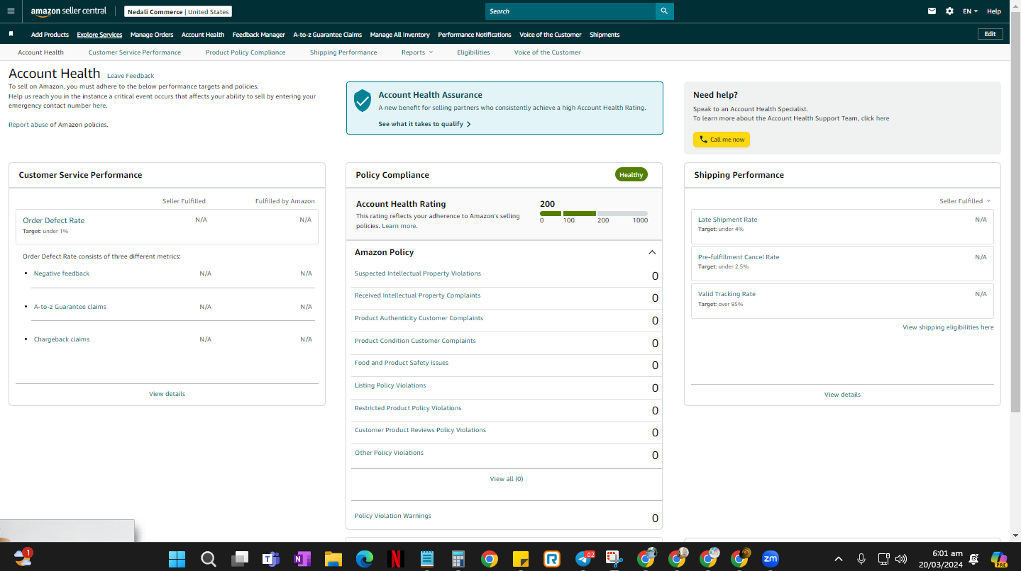
Task: Open the messages envelope icon
Action: 932,11
